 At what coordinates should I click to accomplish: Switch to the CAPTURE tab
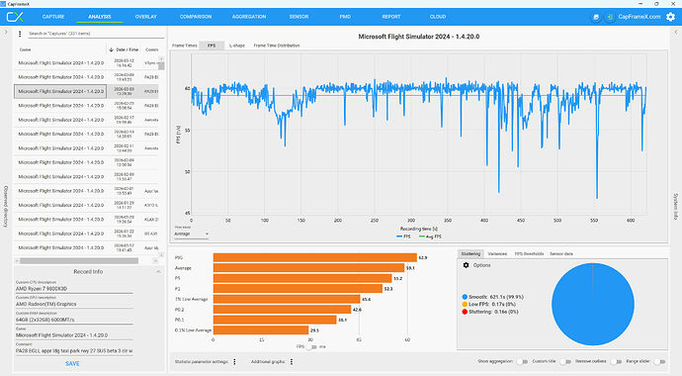(x=53, y=17)
